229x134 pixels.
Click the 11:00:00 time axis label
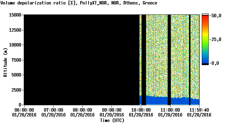(x=170, y=110)
